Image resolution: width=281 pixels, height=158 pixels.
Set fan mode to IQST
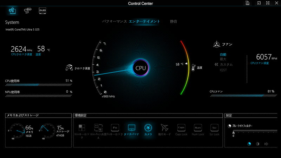(223, 70)
